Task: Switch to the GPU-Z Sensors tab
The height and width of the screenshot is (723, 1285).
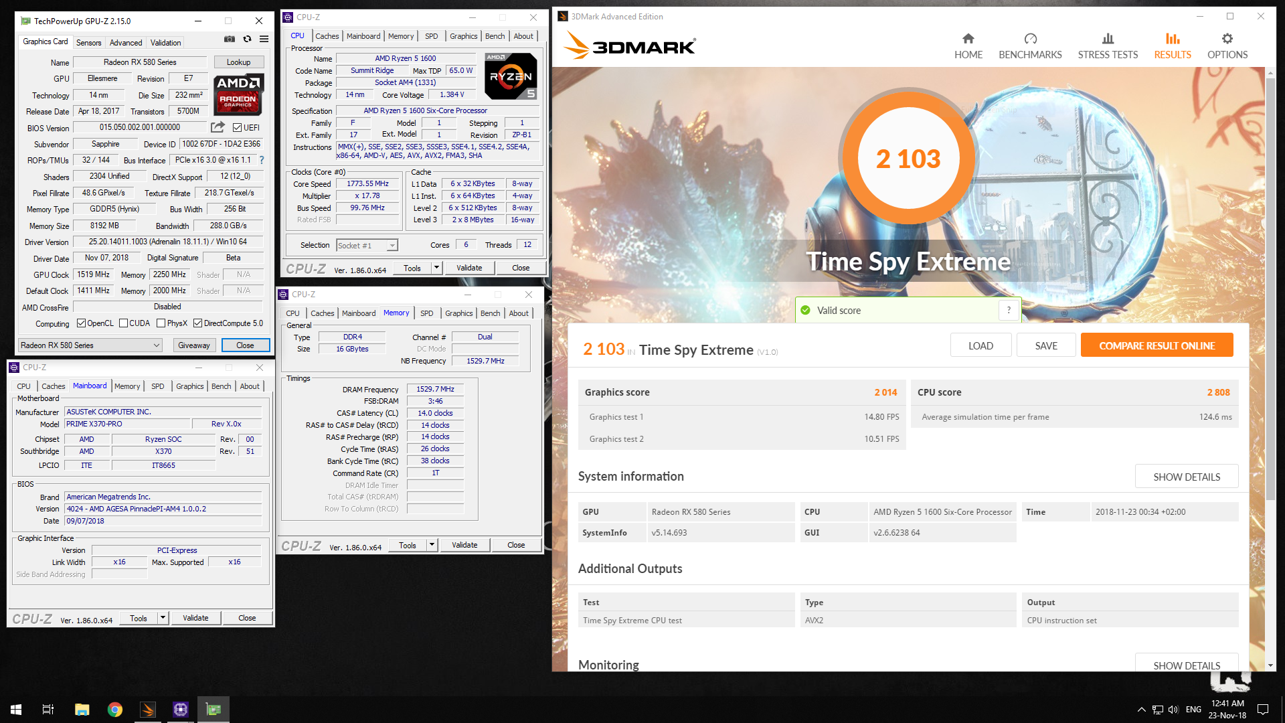Action: (88, 42)
